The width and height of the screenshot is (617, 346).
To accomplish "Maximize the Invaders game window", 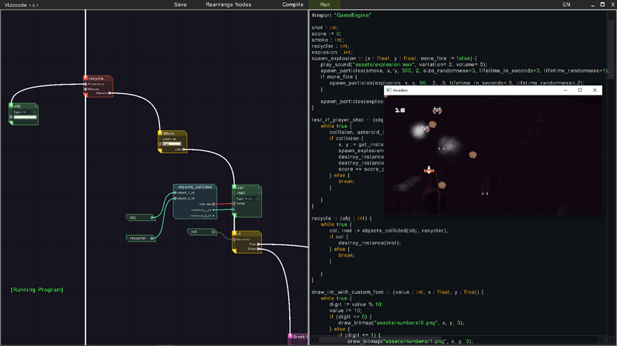I will 580,90.
